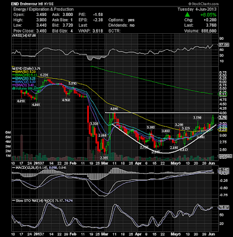Click the 4.040 peak price label

coord(114,108)
